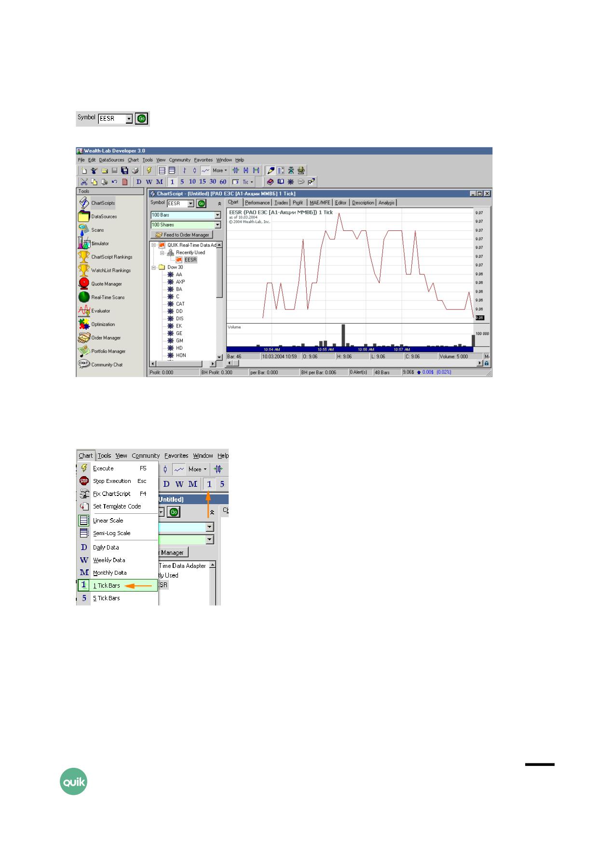
Task: Open the 'More' dropdown in main window toolbar
Action: point(219,170)
